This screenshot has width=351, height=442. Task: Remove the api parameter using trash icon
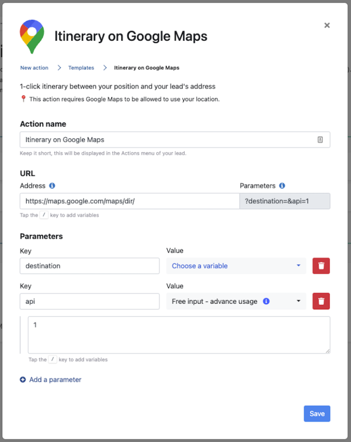321,301
